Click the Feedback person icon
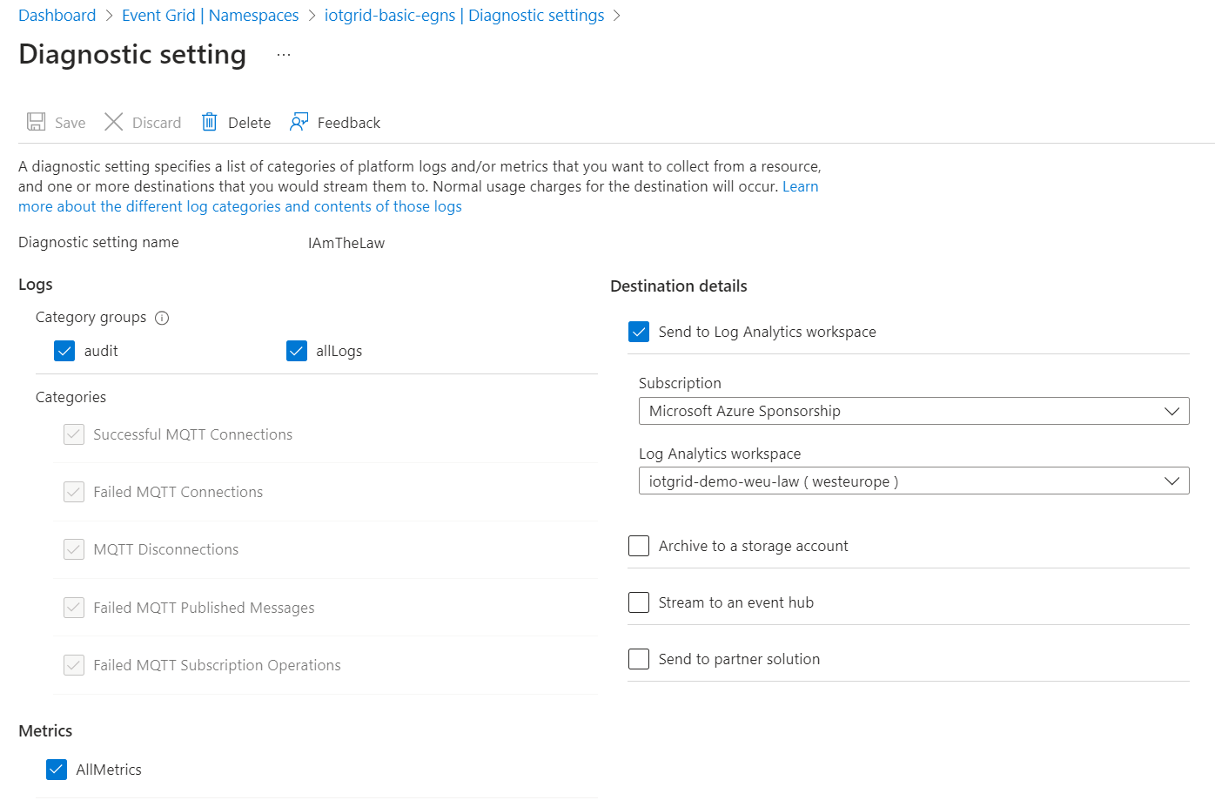Image resolution: width=1215 pixels, height=807 pixels. coord(299,122)
